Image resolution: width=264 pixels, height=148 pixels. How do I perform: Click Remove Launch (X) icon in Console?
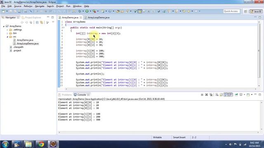(x=207, y=95)
